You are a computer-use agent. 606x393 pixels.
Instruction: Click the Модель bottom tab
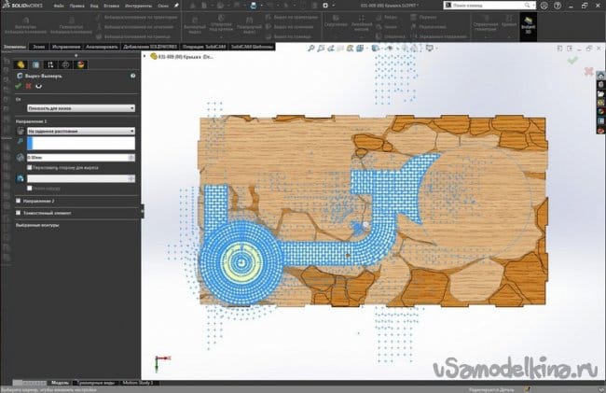click(58, 383)
